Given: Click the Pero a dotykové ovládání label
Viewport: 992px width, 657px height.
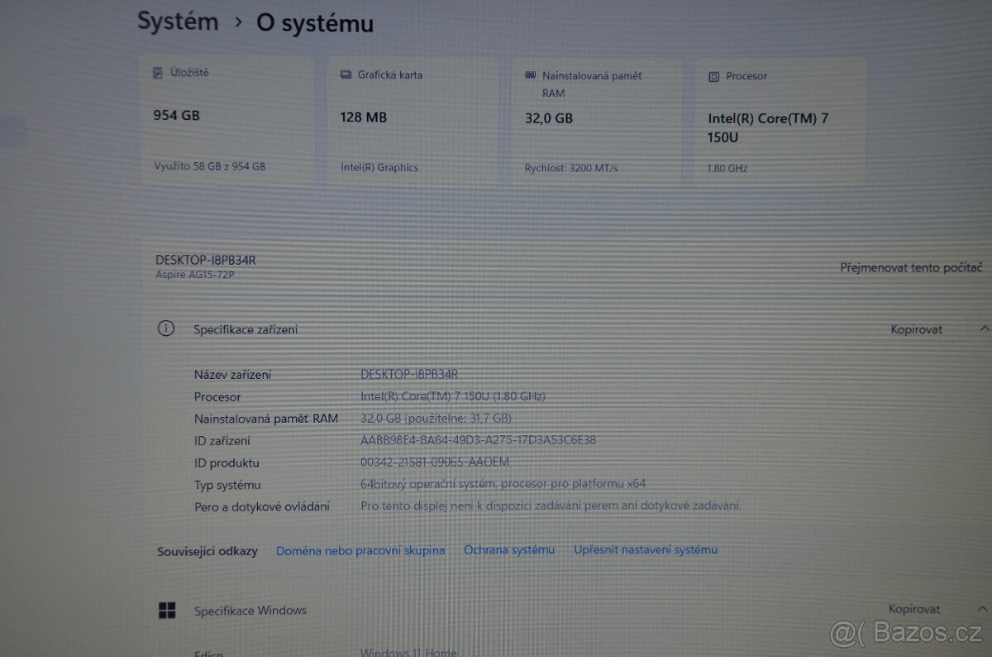Looking at the screenshot, I should (262, 506).
